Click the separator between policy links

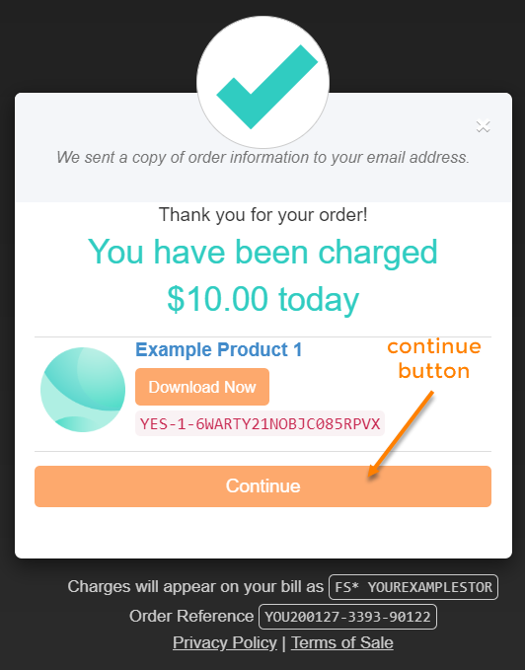click(284, 642)
